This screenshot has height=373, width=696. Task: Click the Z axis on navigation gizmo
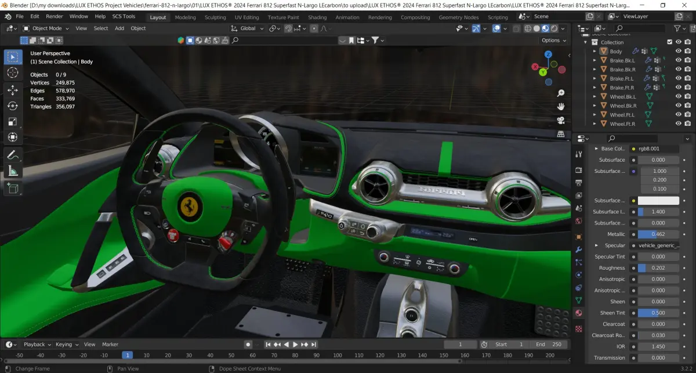548,54
